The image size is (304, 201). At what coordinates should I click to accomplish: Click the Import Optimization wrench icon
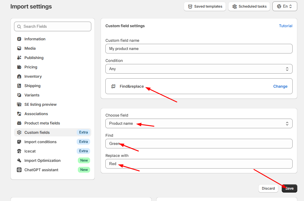point(19,160)
